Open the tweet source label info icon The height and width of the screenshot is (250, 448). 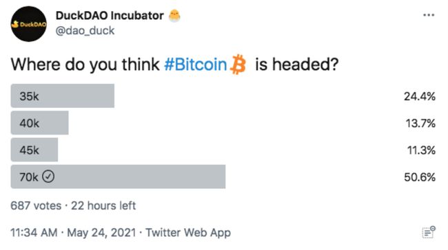[429, 232]
